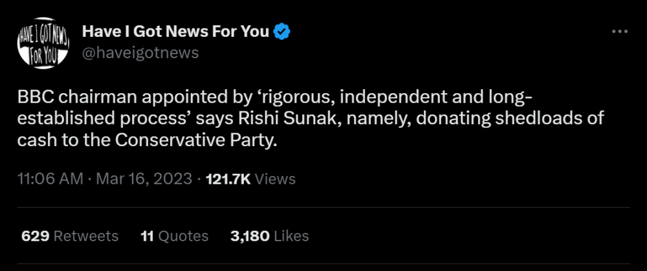The width and height of the screenshot is (647, 271).
Task: Click the 'Views' label text
Action: click(276, 179)
